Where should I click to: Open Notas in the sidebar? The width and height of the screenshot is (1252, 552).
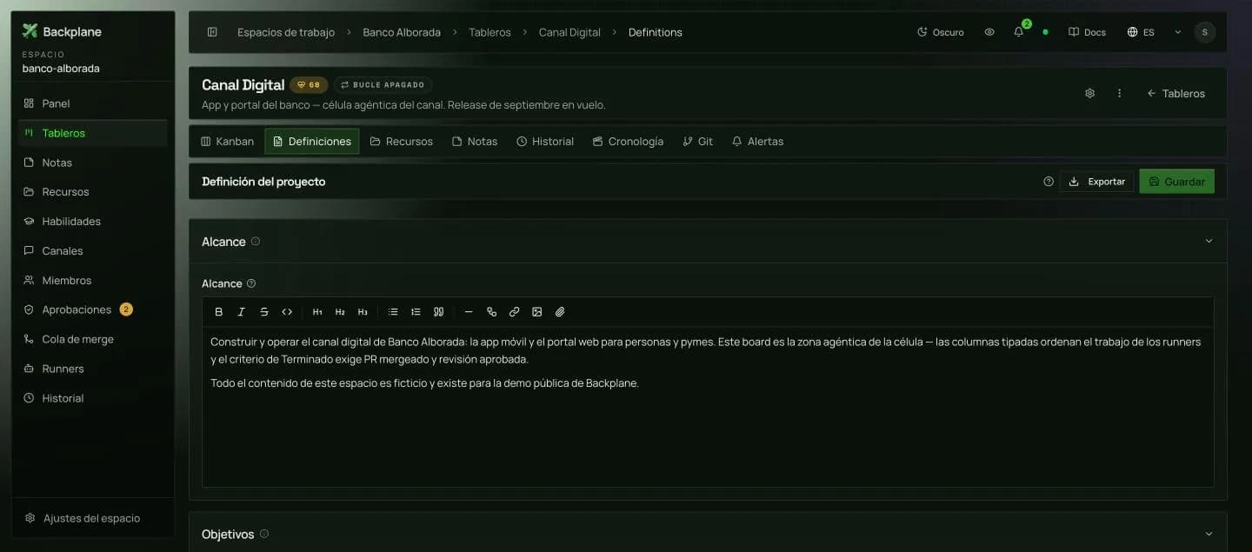click(92, 163)
